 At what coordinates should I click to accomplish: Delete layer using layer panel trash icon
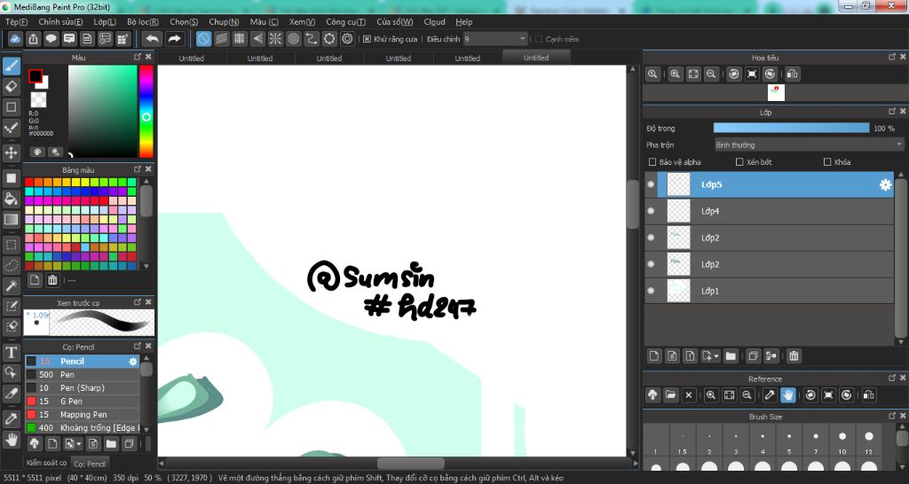[794, 356]
